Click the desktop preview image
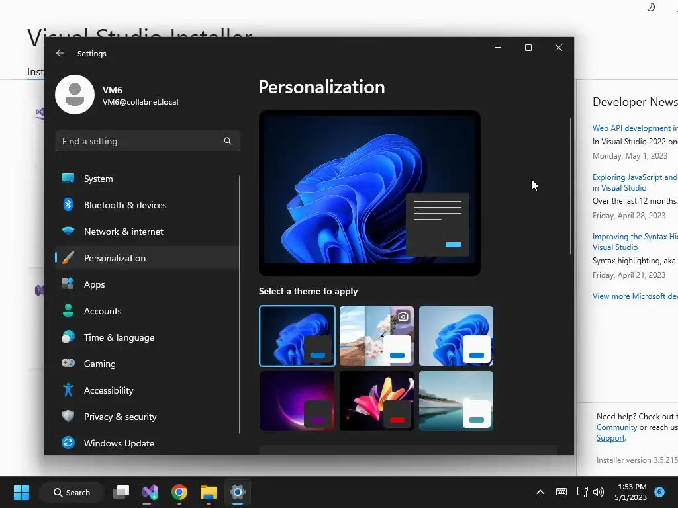Viewport: 678px width, 508px height. [369, 193]
